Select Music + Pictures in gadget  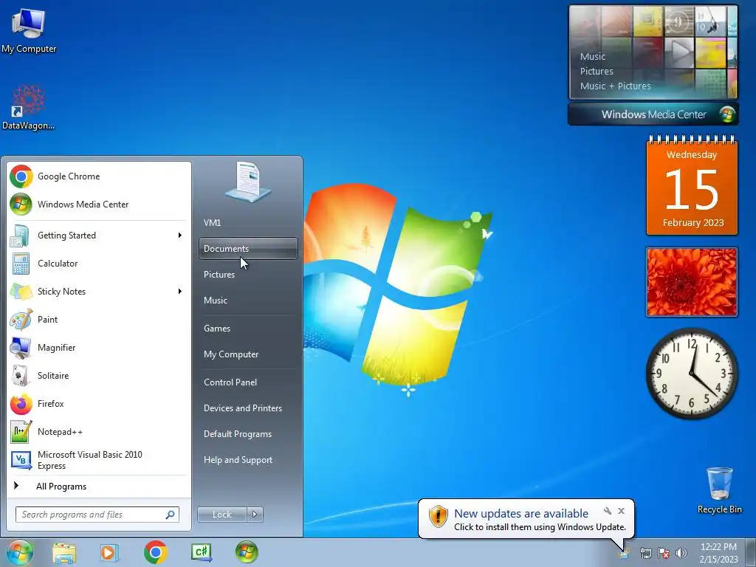(615, 86)
